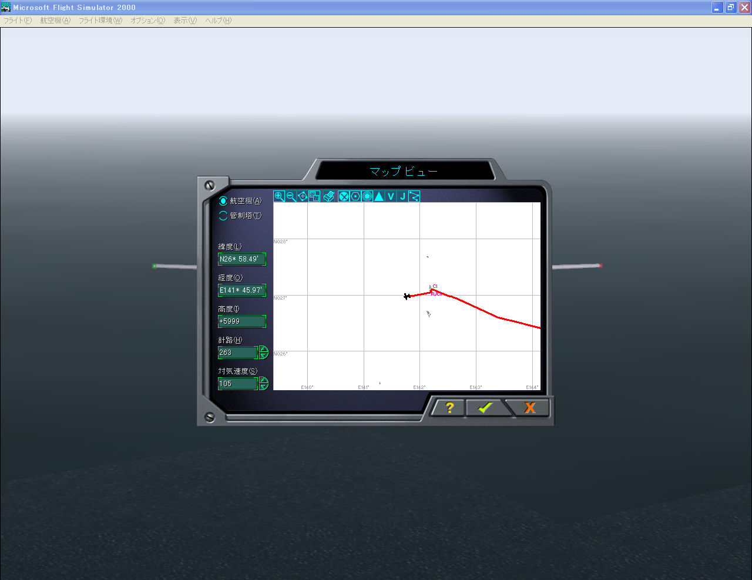Click the black aircraft symbol on the map
This screenshot has width=752, height=580.
tap(407, 296)
